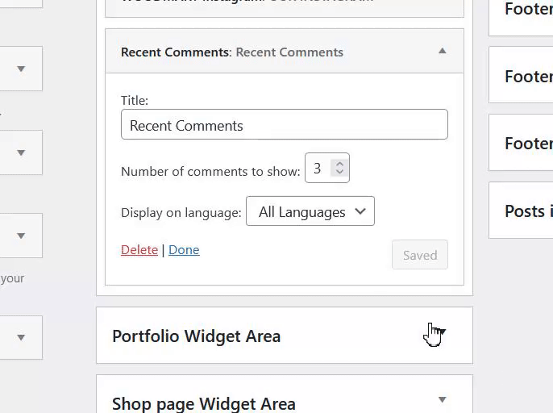Click the Title text field

pos(284,125)
